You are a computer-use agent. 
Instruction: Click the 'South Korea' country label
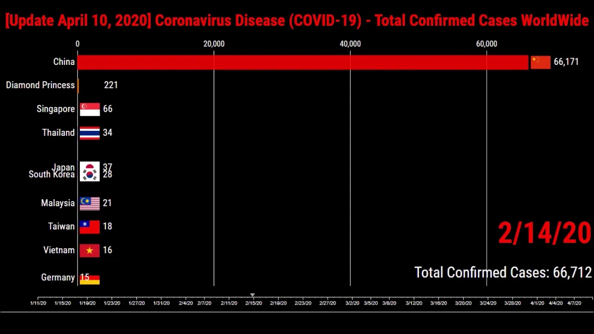coord(52,175)
